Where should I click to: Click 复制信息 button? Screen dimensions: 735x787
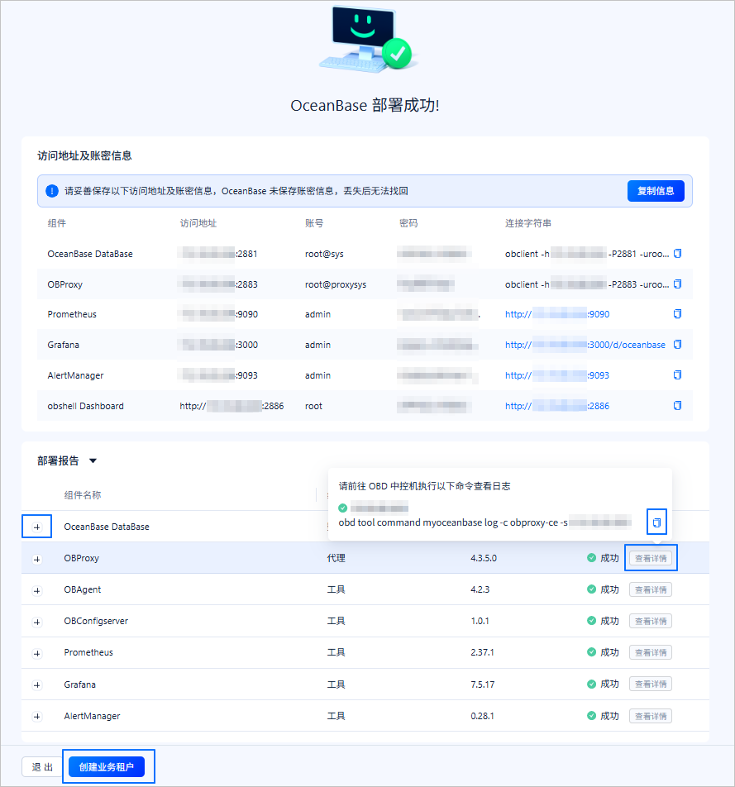[656, 191]
